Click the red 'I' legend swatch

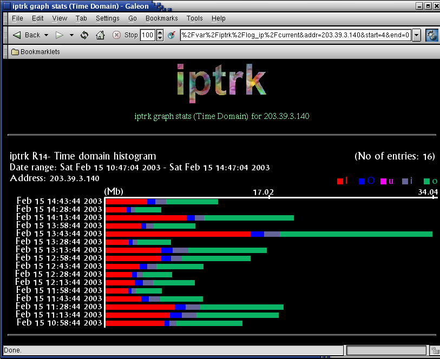(x=340, y=181)
